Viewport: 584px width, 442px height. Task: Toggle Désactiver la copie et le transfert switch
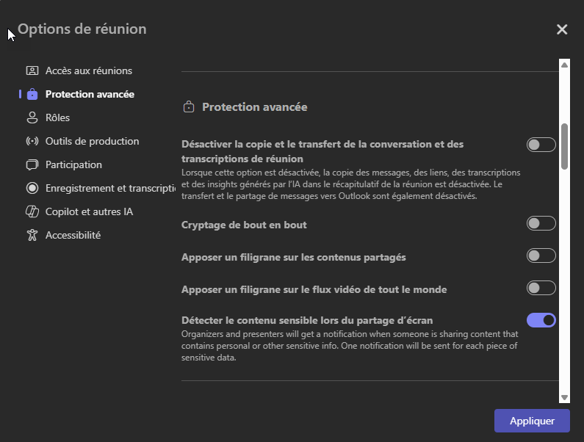coord(541,145)
